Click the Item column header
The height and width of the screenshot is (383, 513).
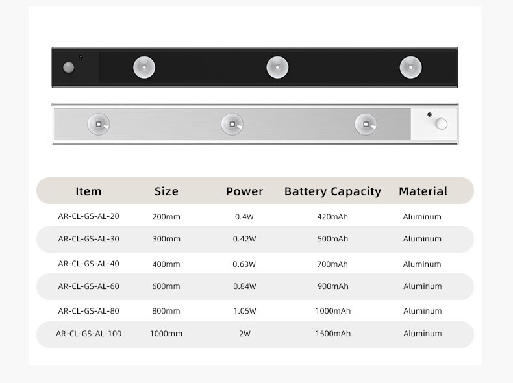pos(88,191)
